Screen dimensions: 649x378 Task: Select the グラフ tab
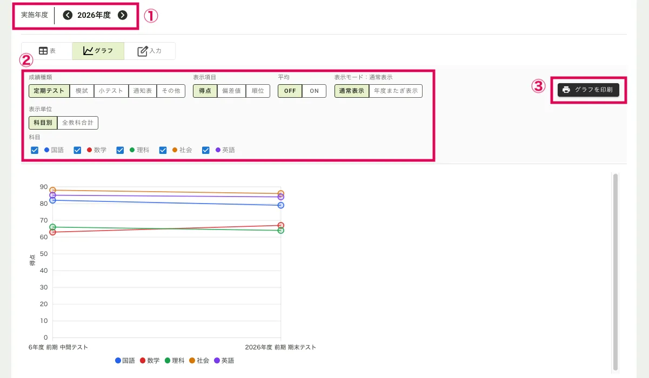tap(98, 51)
